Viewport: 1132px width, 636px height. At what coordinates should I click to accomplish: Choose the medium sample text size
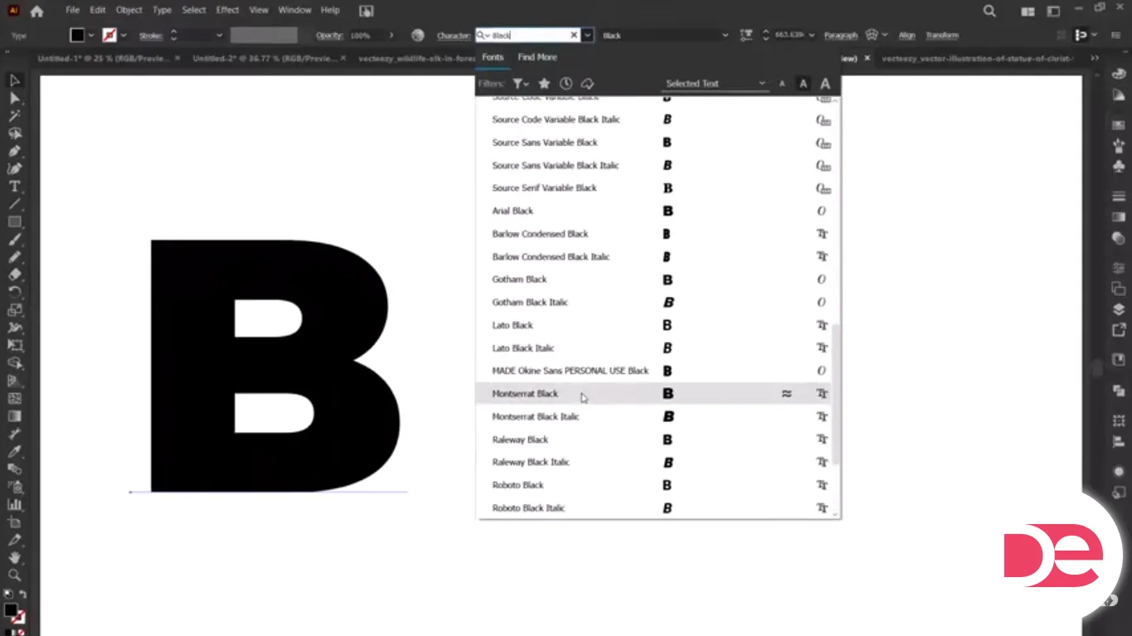803,84
